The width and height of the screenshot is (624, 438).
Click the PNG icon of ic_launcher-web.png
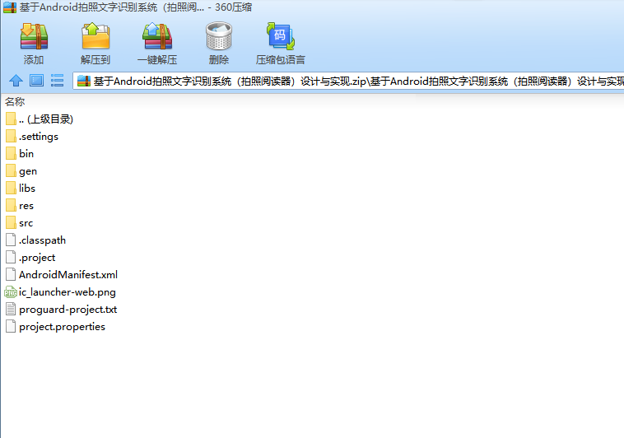(x=11, y=292)
